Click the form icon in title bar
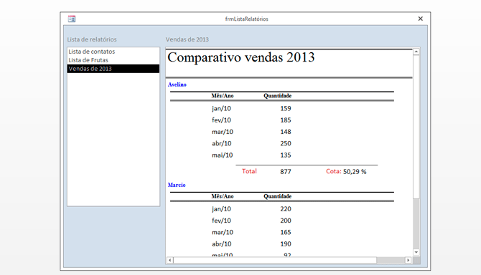This screenshot has width=481, height=275. pyautogui.click(x=72, y=19)
